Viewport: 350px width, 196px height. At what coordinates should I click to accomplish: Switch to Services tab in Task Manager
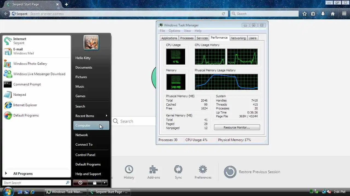pos(202,38)
